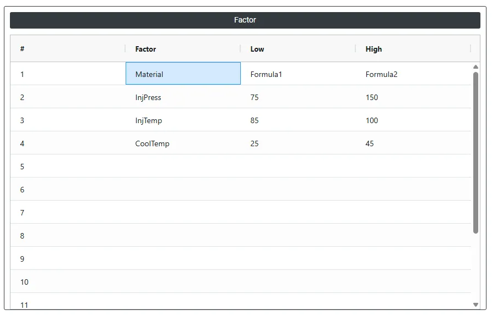
Task: Click the empty Factor cell in row 5
Action: pyautogui.click(x=183, y=166)
